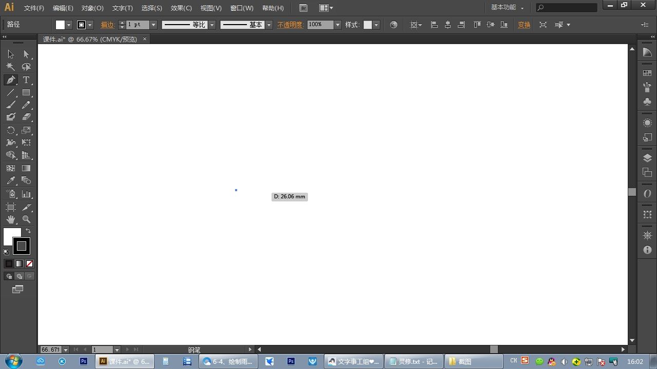Select the Type tool

pyautogui.click(x=26, y=80)
